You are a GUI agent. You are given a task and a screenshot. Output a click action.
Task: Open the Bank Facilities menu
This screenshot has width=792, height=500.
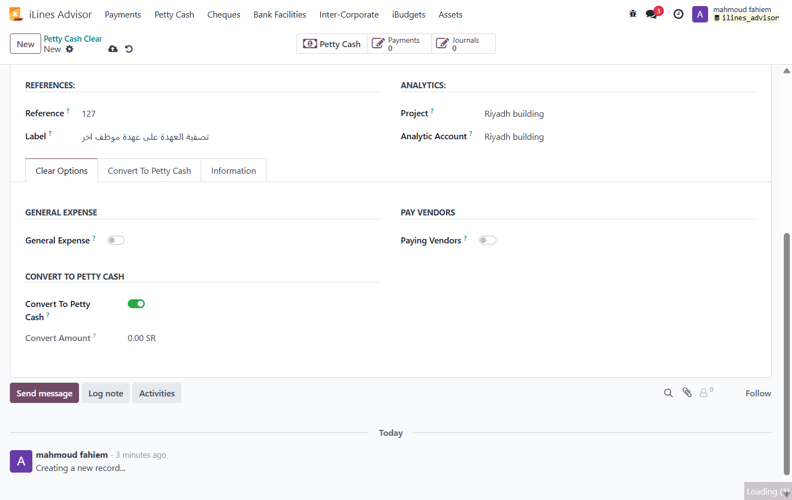coord(280,15)
